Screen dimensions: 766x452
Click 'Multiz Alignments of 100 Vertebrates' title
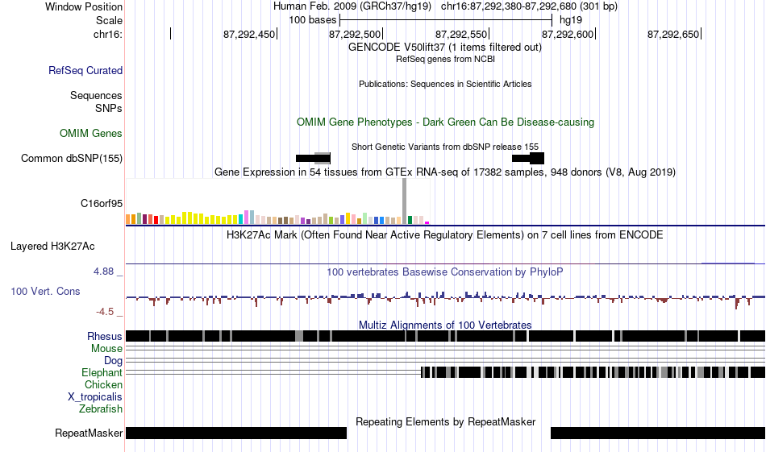coord(445,325)
